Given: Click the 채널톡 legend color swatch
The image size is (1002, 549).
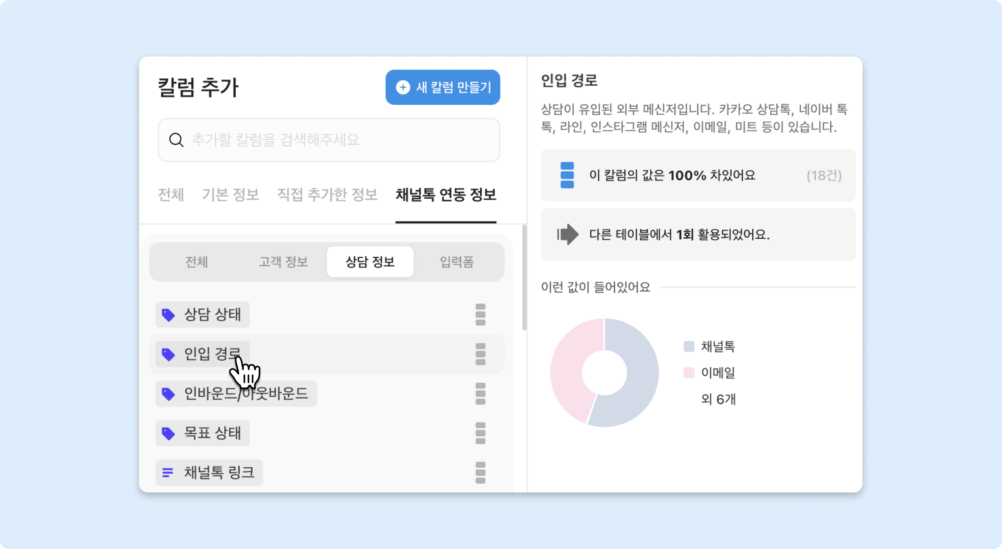Looking at the screenshot, I should pos(689,347).
